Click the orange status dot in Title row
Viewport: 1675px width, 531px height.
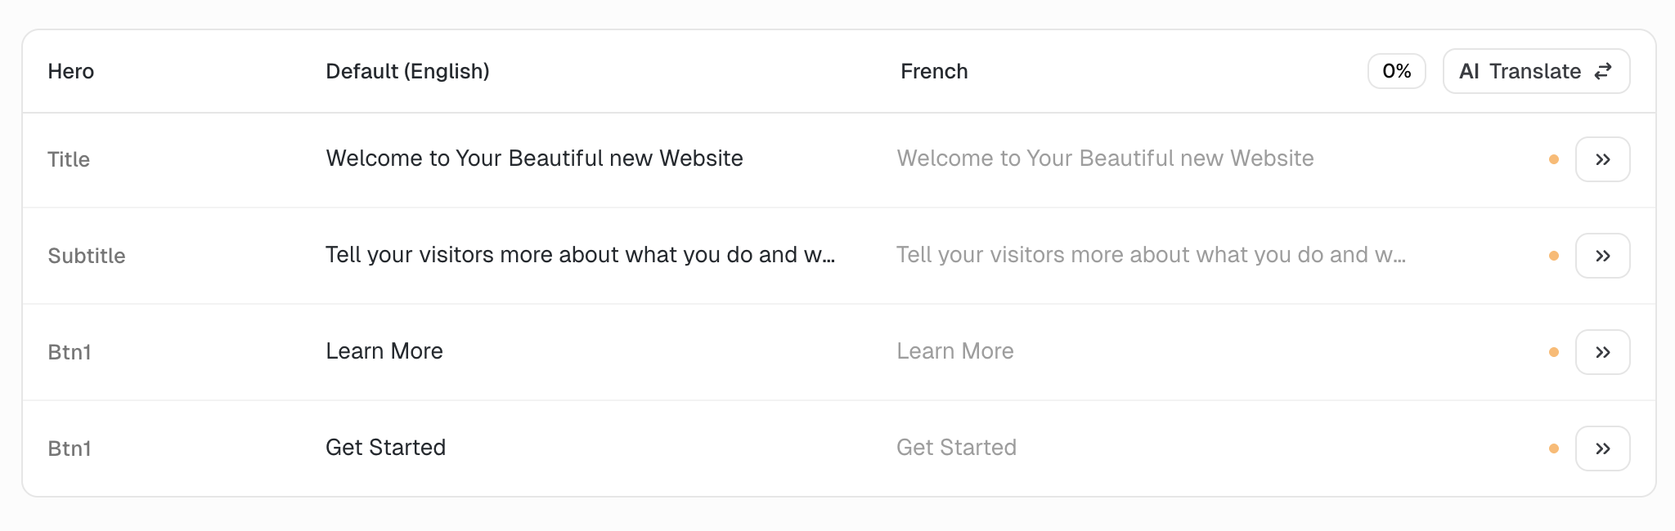[1554, 159]
